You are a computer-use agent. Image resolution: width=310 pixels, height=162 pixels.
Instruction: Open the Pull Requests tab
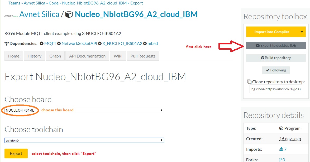point(143,56)
